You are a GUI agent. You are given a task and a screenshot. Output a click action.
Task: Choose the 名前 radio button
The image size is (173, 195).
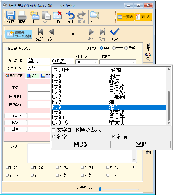(114, 137)
